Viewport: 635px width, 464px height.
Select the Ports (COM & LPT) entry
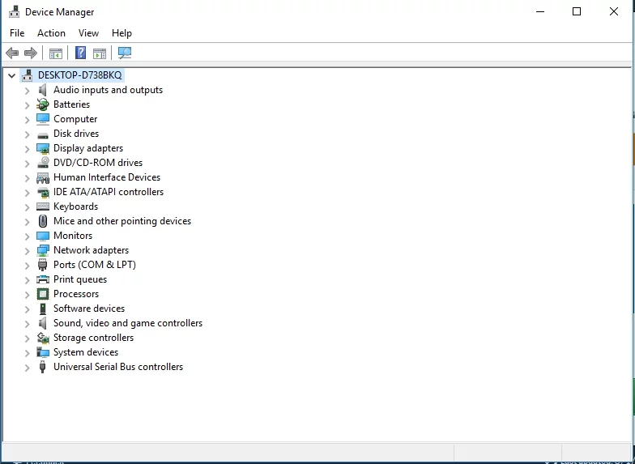pyautogui.click(x=94, y=265)
